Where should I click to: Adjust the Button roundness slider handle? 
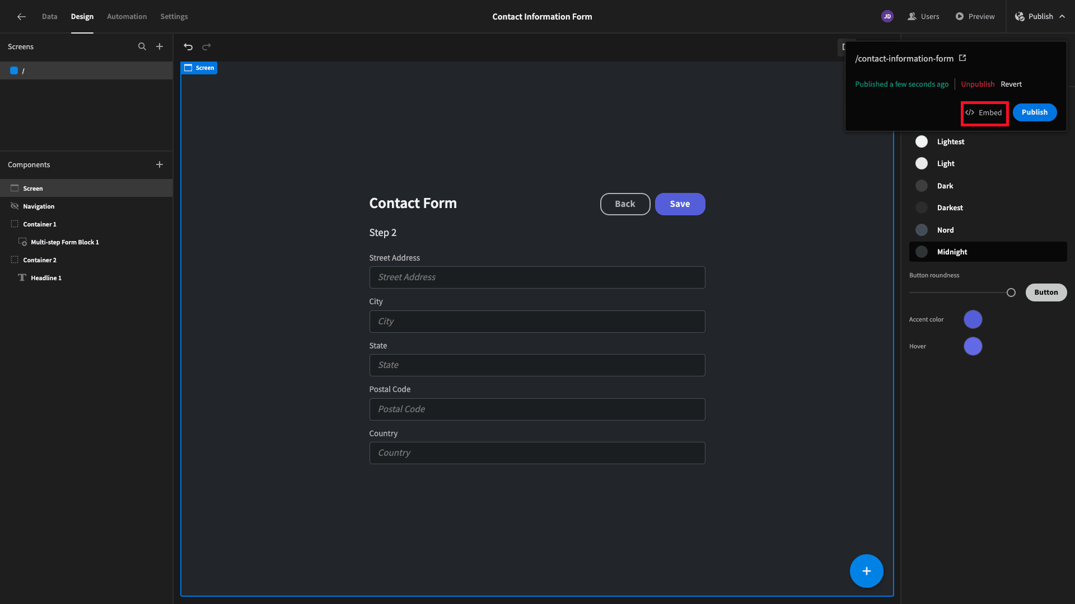(x=1011, y=292)
